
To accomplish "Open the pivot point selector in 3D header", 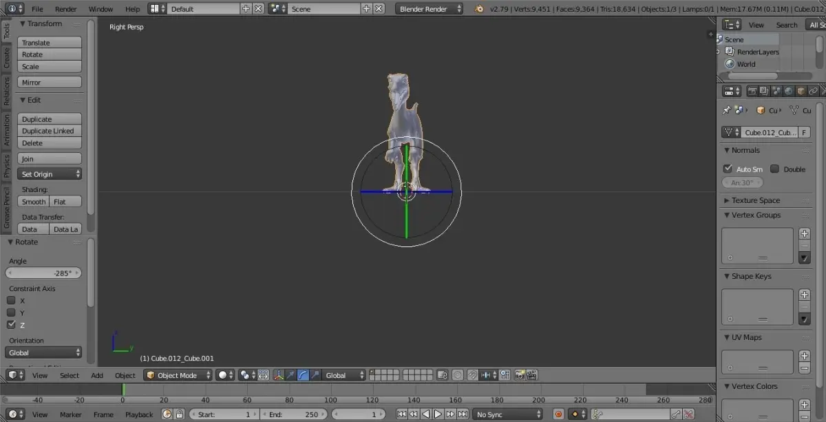I will (246, 375).
